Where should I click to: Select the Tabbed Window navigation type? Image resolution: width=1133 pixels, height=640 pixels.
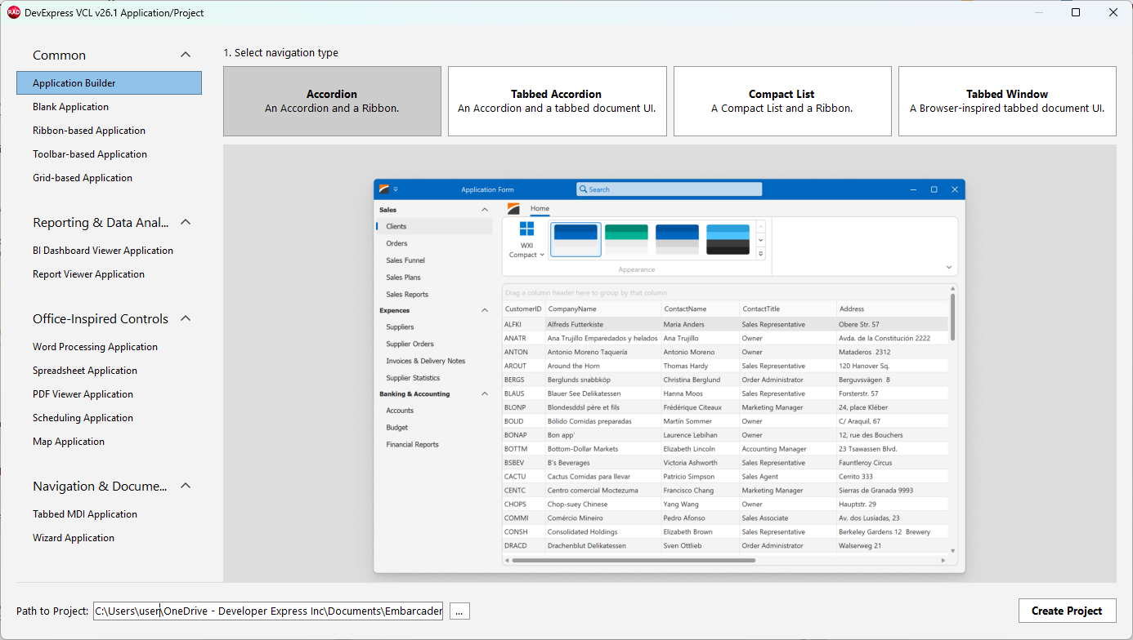(x=1007, y=101)
